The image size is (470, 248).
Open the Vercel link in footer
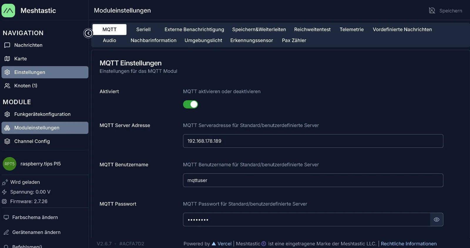coord(222,244)
